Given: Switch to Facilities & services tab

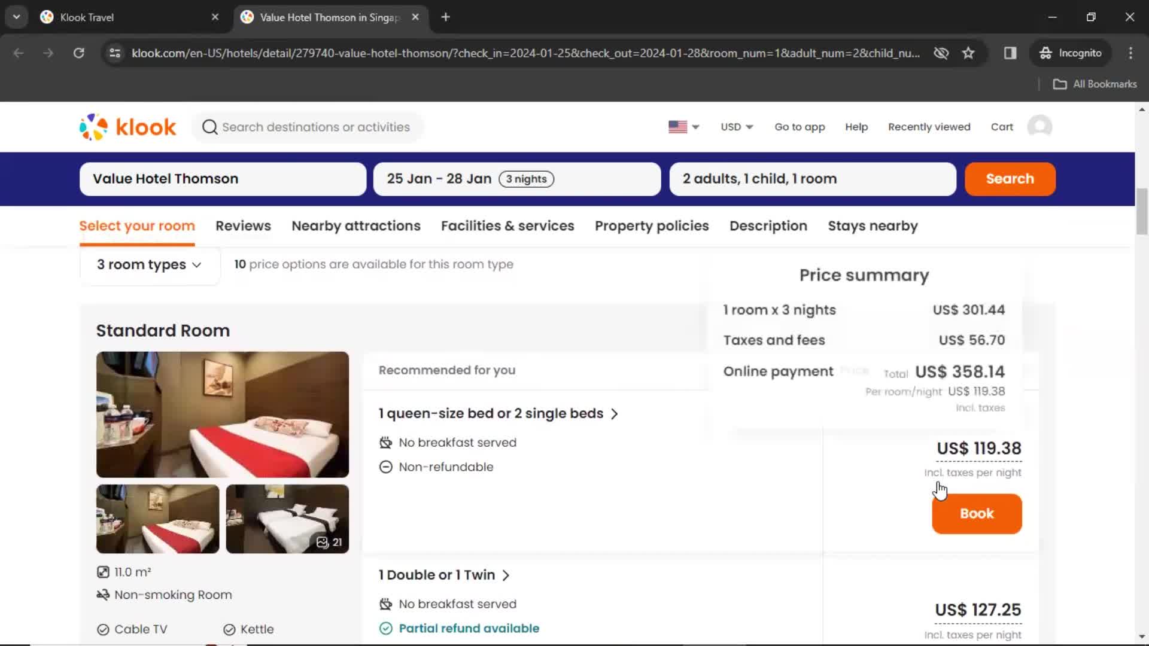Looking at the screenshot, I should tap(507, 226).
